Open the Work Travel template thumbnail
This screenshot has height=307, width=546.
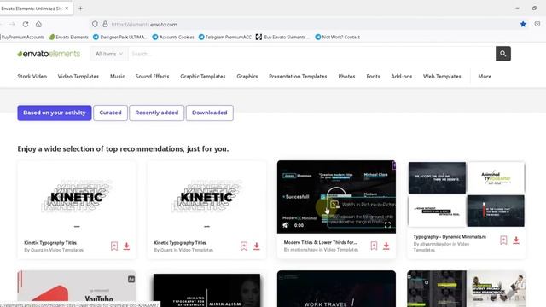336,288
